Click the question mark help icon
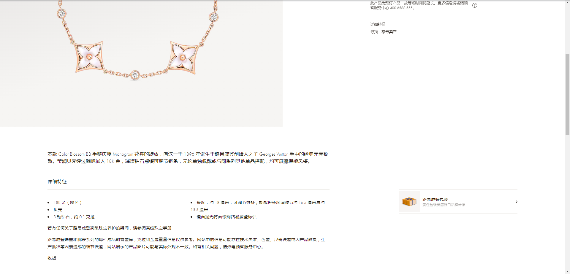570x274 pixels. click(475, 5)
